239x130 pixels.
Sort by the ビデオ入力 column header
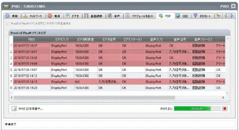pyautogui.click(x=62, y=39)
